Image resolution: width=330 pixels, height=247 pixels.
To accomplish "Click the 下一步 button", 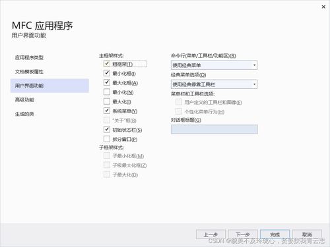I will (243, 234).
